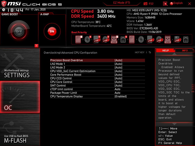Change CPU VDD_SoC Current Optimization value
195x146 pixels.
(118, 71)
